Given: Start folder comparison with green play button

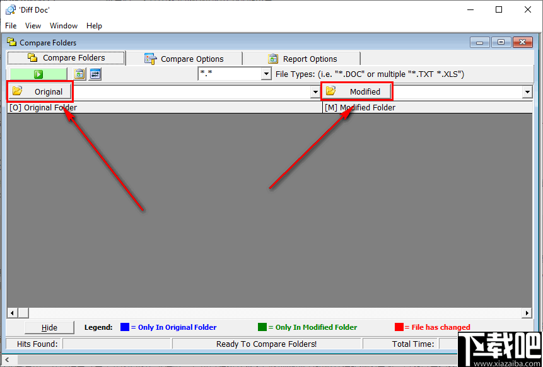Looking at the screenshot, I should coord(38,74).
